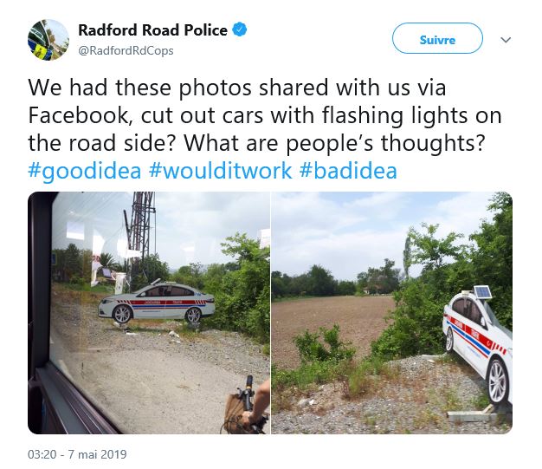Open the Radford Road Police profile avatar

pyautogui.click(x=48, y=40)
